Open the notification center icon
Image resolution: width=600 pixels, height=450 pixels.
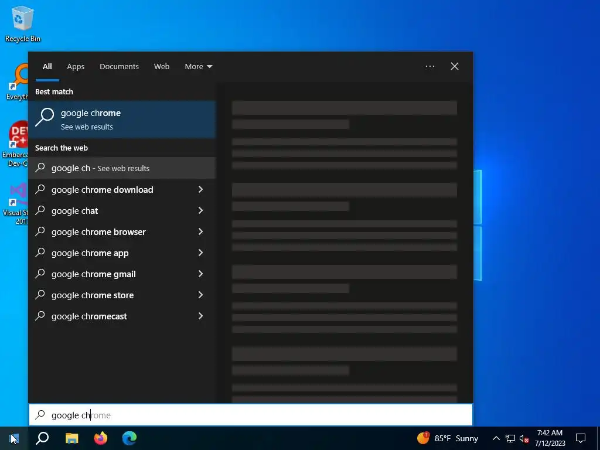coord(581,438)
